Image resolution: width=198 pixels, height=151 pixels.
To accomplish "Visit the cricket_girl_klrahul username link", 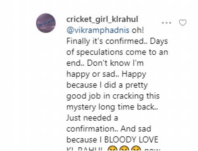I will [102, 19].
